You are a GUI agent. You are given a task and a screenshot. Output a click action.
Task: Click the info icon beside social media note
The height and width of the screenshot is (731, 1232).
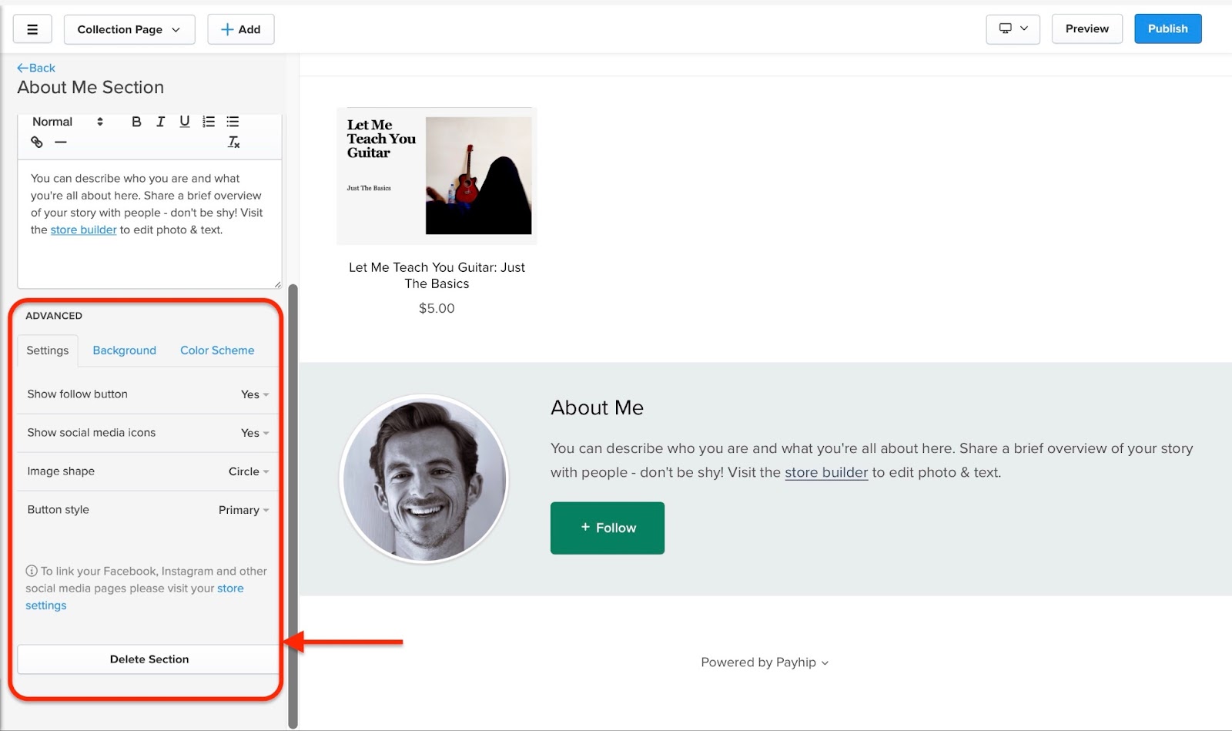[32, 571]
